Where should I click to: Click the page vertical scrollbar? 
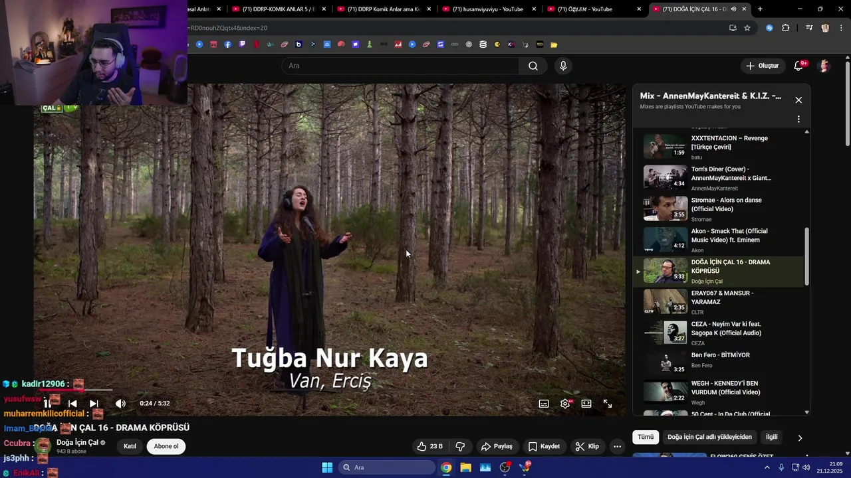847,103
